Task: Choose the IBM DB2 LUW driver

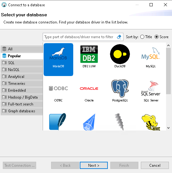Action: 89,56
